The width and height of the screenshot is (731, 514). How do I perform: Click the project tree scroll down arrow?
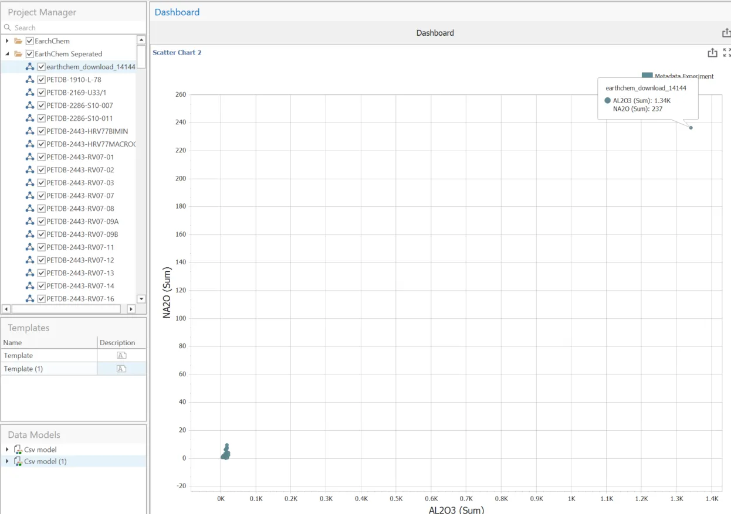[141, 299]
